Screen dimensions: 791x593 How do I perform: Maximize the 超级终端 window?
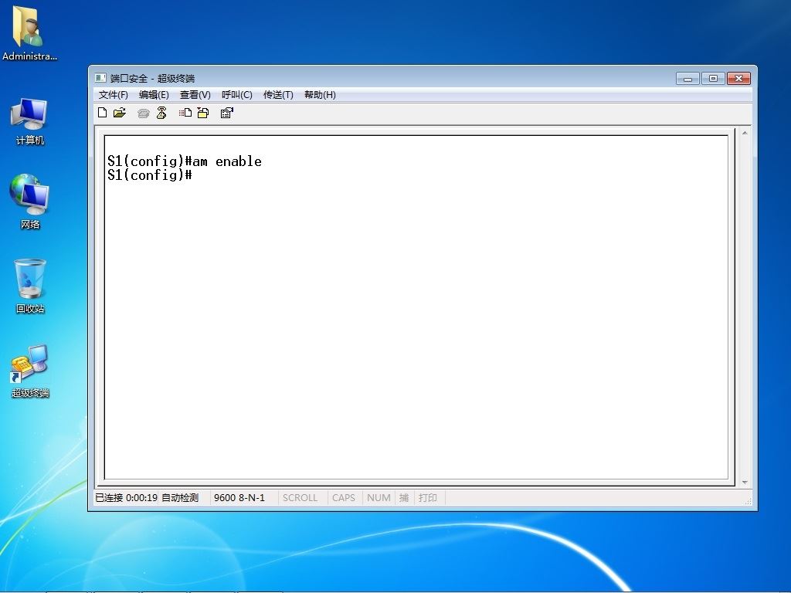[713, 79]
